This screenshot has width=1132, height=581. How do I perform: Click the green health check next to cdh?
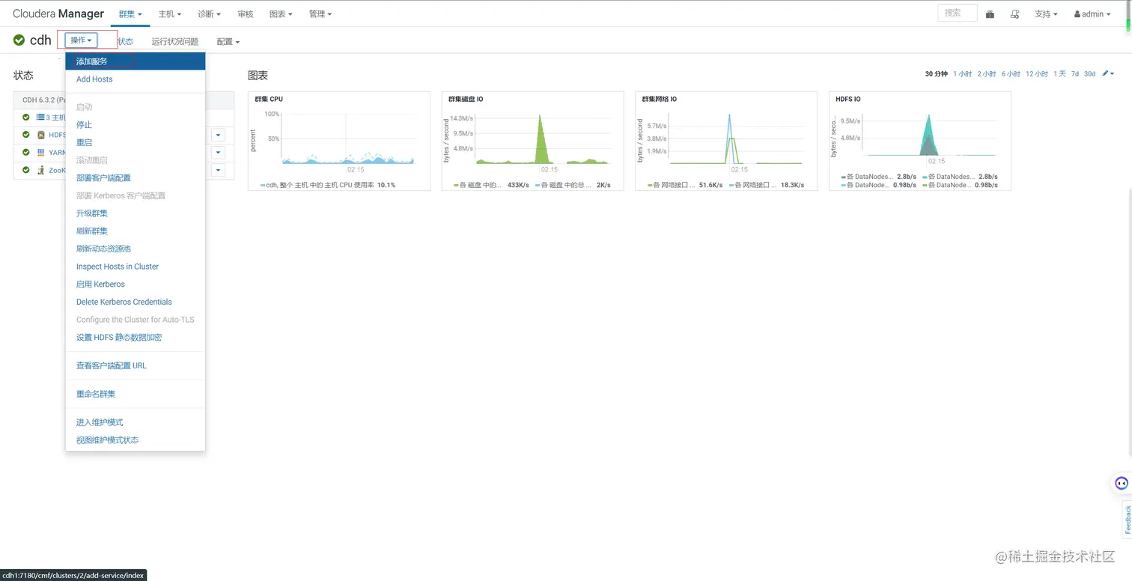coord(19,40)
